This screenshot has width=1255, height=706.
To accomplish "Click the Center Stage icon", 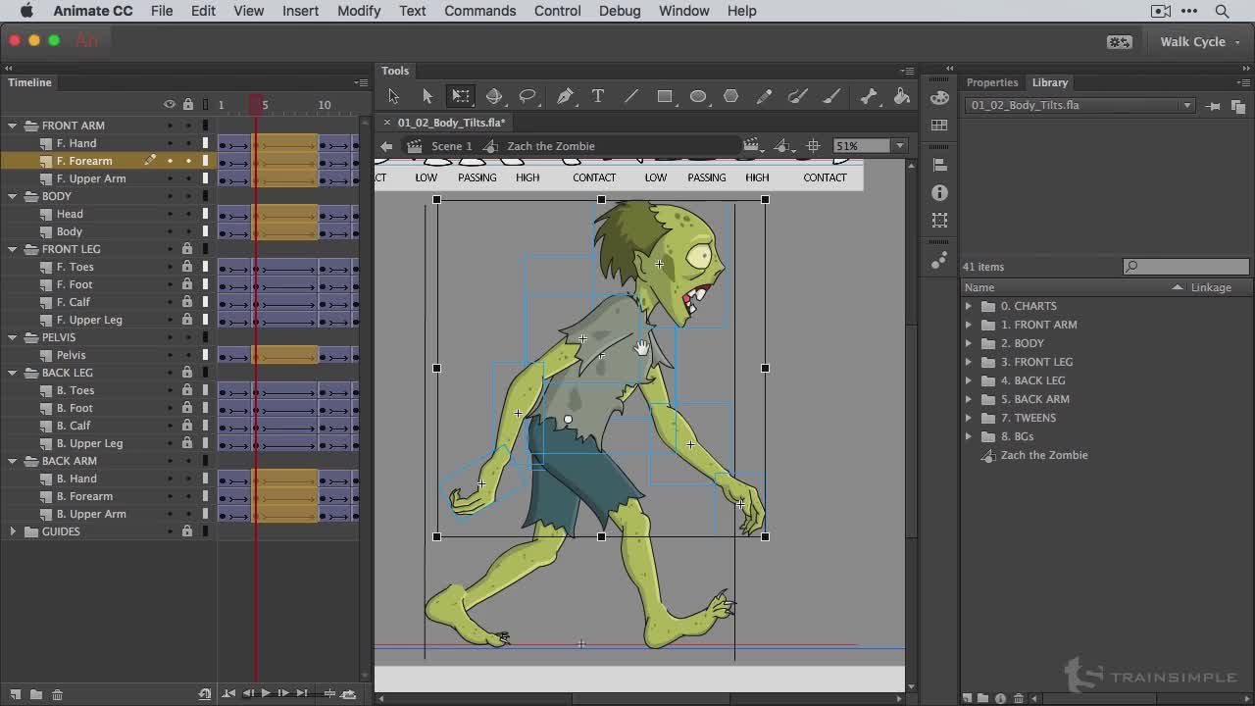I will click(813, 146).
